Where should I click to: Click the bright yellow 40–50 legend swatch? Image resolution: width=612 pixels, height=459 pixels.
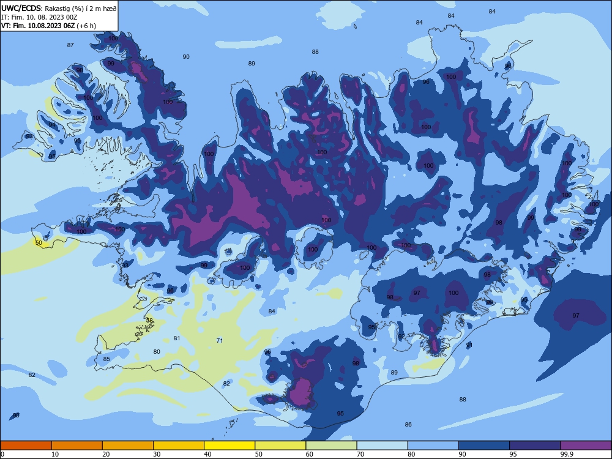pyautogui.click(x=229, y=446)
